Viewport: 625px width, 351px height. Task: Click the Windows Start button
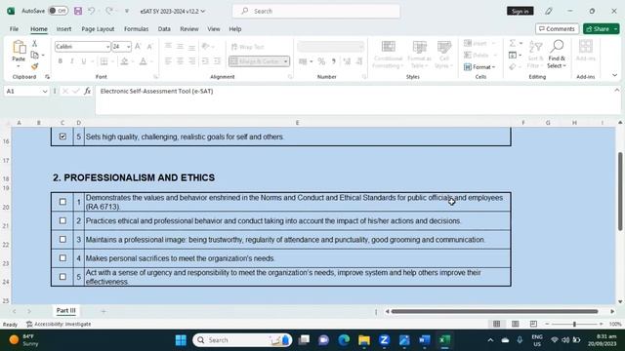coord(181,340)
